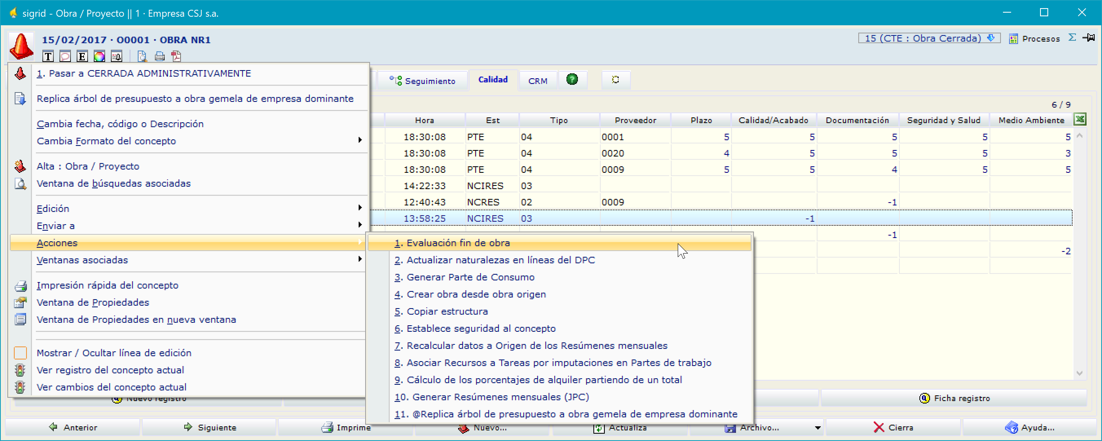Choose Replica árbol de presupuesto in main menu
Image resolution: width=1102 pixels, height=441 pixels.
(188, 99)
